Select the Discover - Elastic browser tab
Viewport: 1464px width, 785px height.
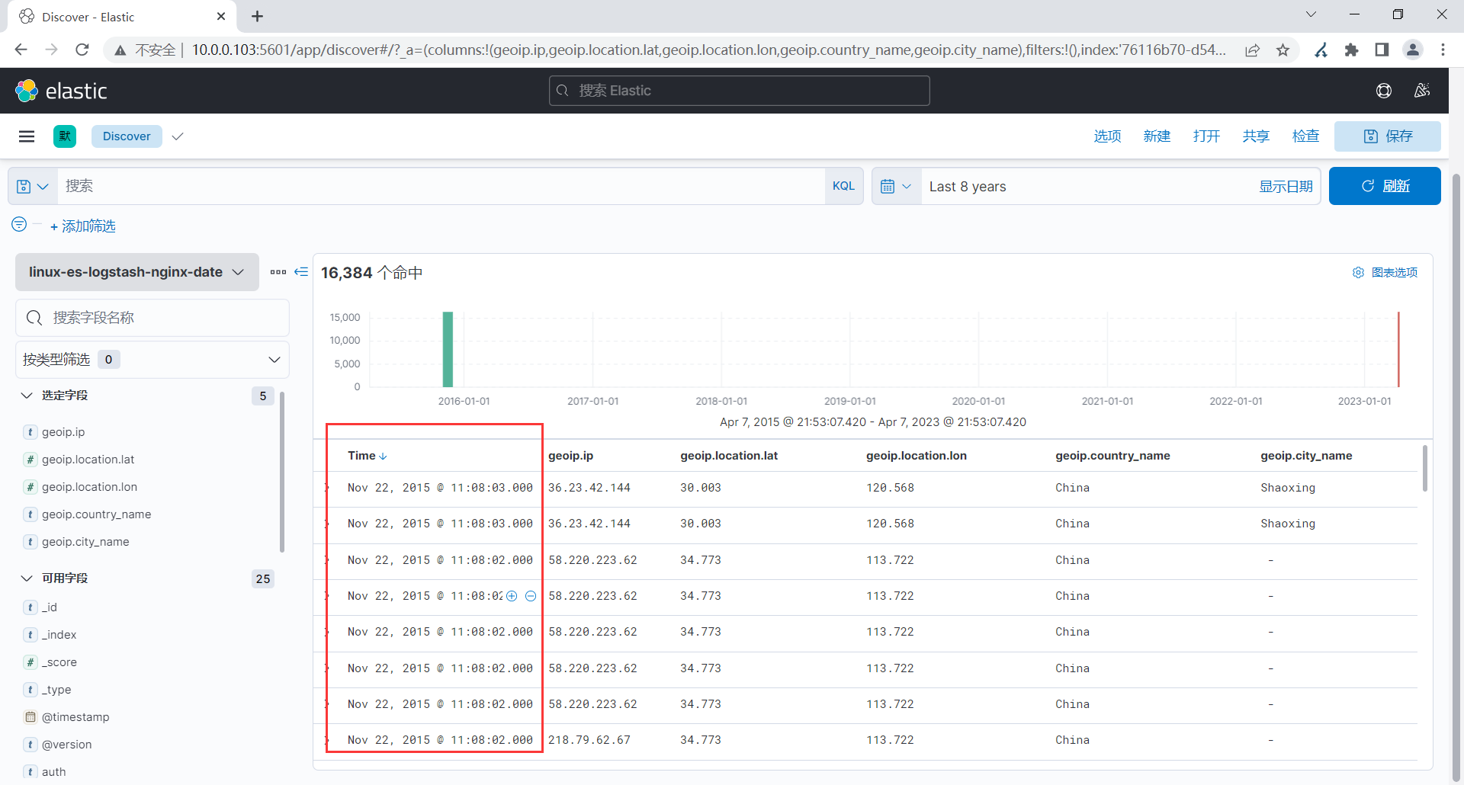122,17
